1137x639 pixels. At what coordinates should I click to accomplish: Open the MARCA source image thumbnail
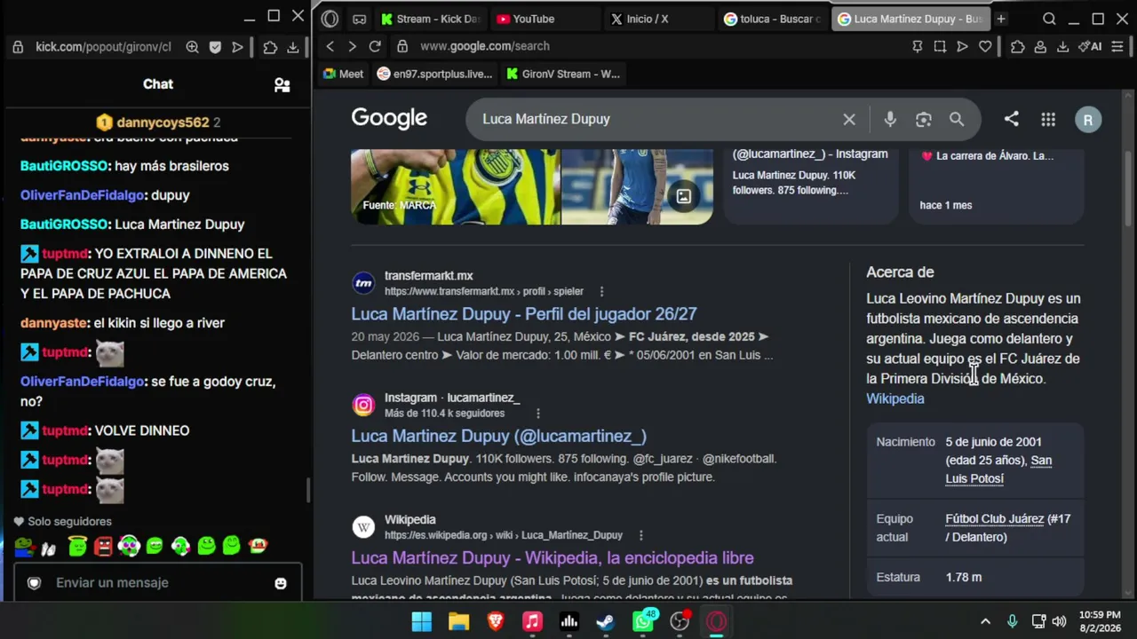pyautogui.click(x=456, y=186)
